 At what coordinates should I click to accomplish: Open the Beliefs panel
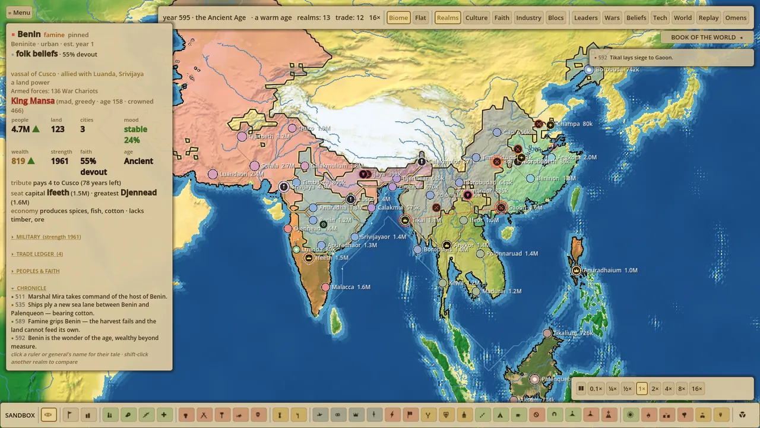[x=636, y=18]
